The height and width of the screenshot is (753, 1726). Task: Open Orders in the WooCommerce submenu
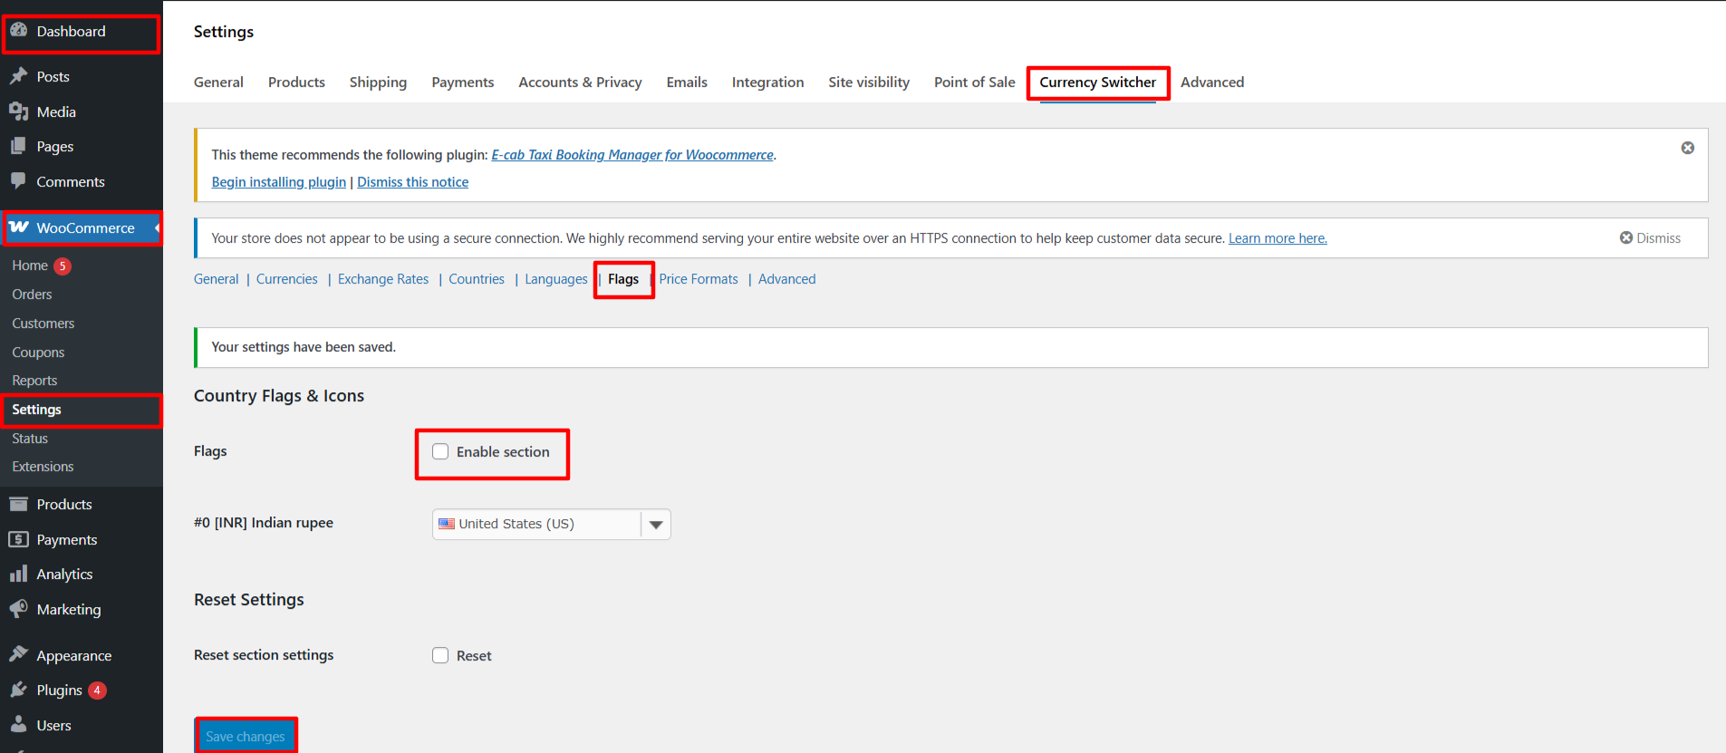pyautogui.click(x=32, y=294)
